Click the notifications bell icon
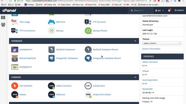The height and width of the screenshot is (104, 186). tap(169, 10)
